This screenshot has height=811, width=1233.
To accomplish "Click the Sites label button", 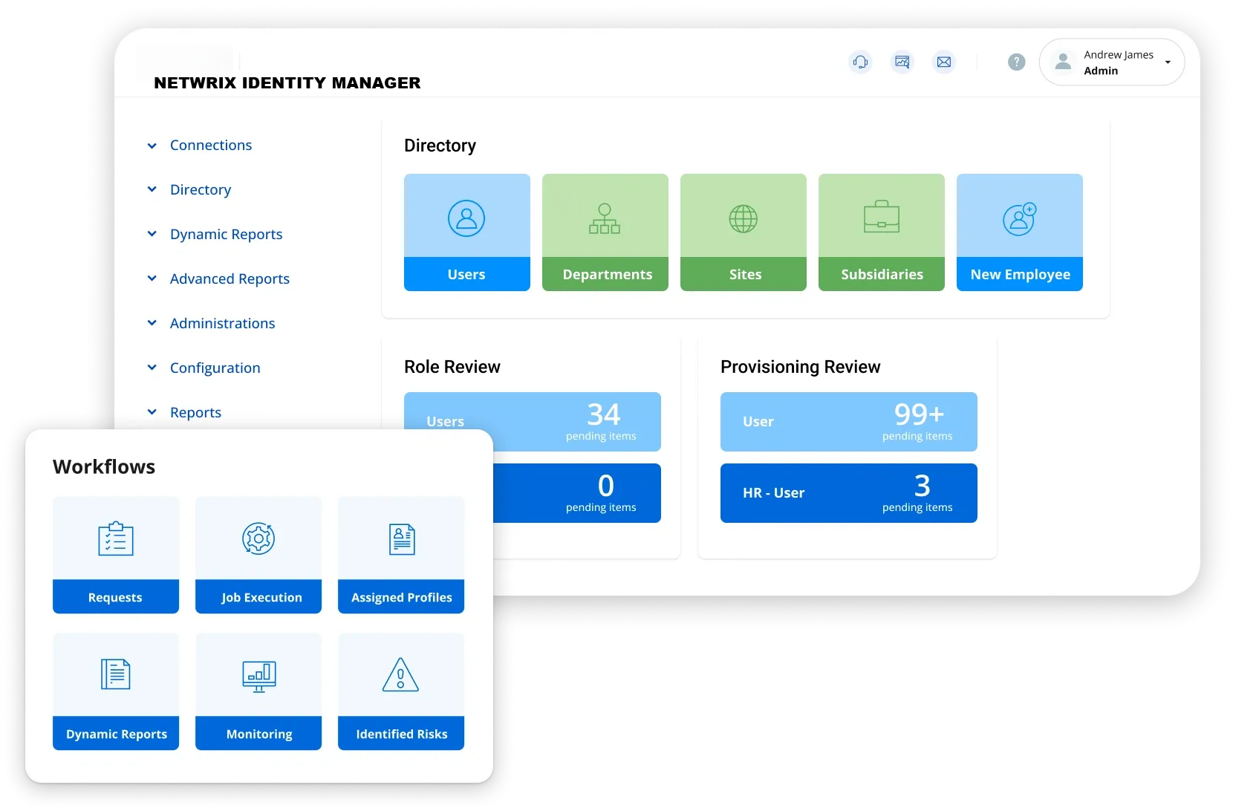I will 744,274.
